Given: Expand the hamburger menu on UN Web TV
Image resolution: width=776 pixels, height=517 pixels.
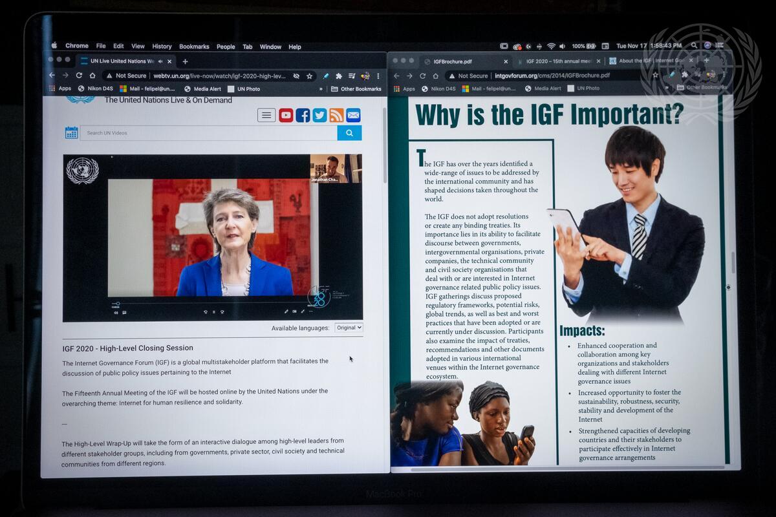Looking at the screenshot, I should pos(266,116).
